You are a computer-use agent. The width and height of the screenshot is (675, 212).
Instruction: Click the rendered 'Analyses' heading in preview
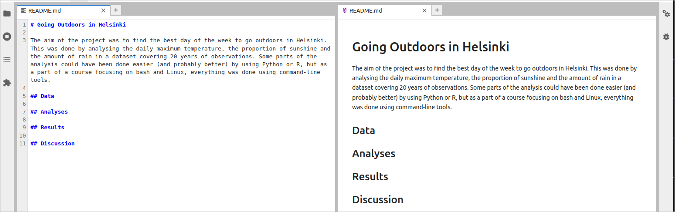[x=373, y=154]
